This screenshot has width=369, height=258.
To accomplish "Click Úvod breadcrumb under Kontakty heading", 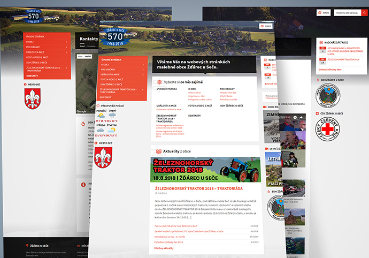I will coord(82,47).
